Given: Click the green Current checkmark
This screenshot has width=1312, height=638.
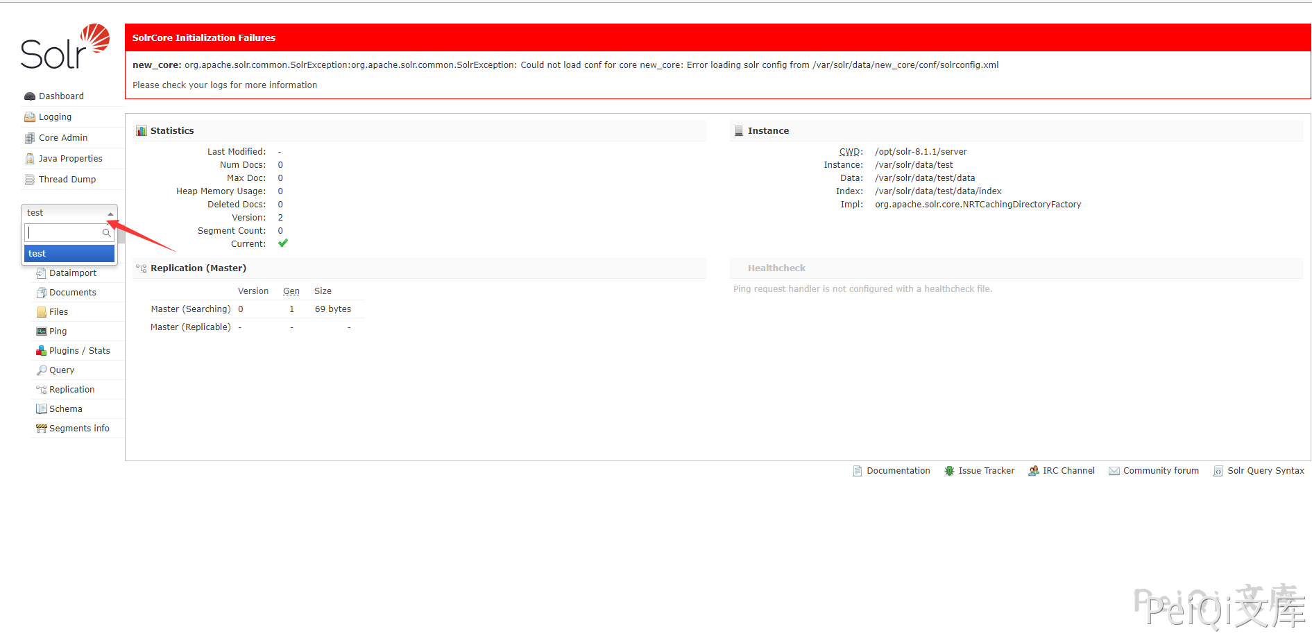Looking at the screenshot, I should point(283,243).
